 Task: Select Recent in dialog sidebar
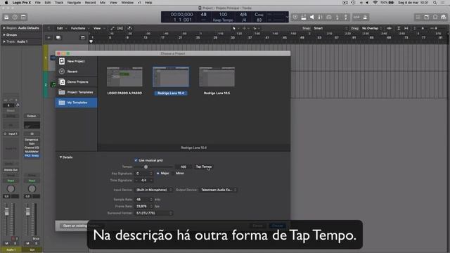76,72
